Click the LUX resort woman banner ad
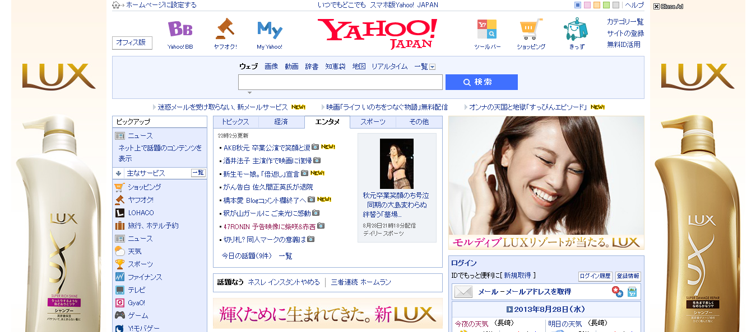This screenshot has width=756, height=332. point(546,183)
